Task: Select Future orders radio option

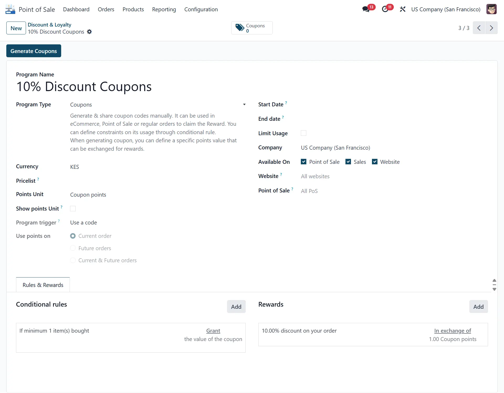Action: 73,248
